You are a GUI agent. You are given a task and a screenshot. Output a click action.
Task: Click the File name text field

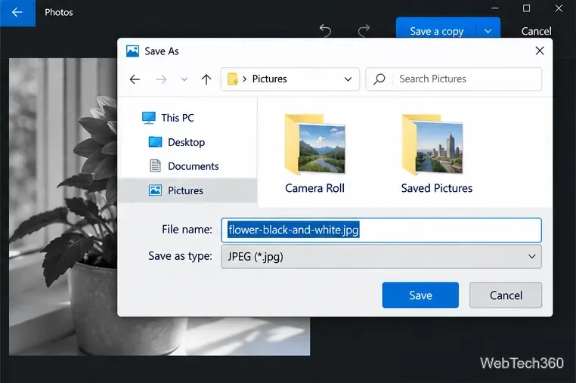(x=381, y=230)
